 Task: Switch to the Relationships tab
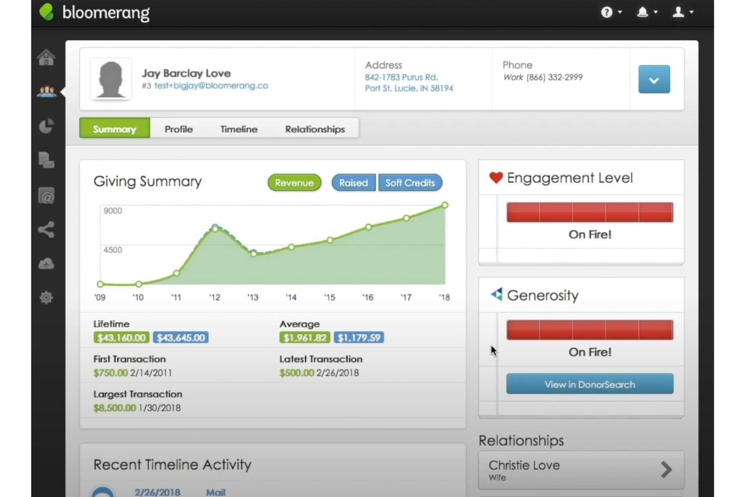click(x=315, y=129)
